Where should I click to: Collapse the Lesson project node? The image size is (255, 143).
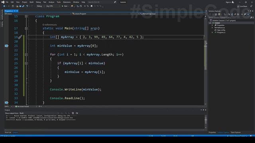point(210,23)
